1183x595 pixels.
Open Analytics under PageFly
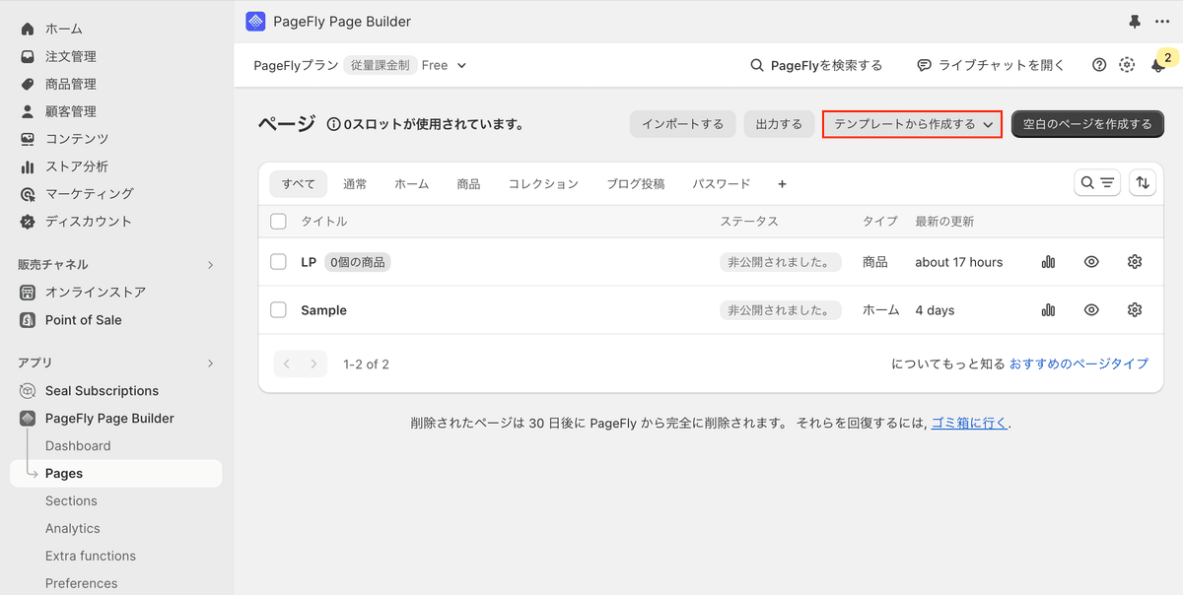(x=73, y=529)
